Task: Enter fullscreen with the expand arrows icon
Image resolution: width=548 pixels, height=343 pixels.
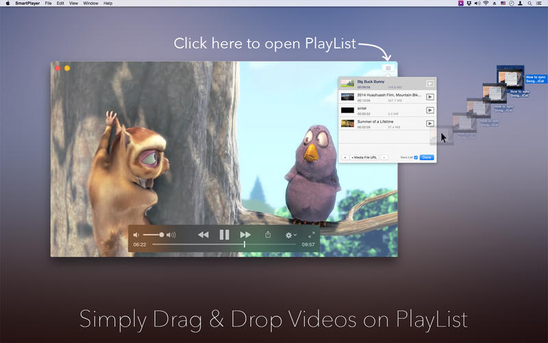Action: (312, 235)
